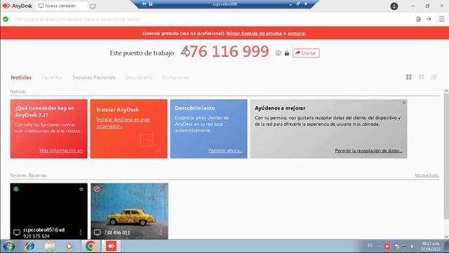Click the Invitar button

click(x=306, y=53)
